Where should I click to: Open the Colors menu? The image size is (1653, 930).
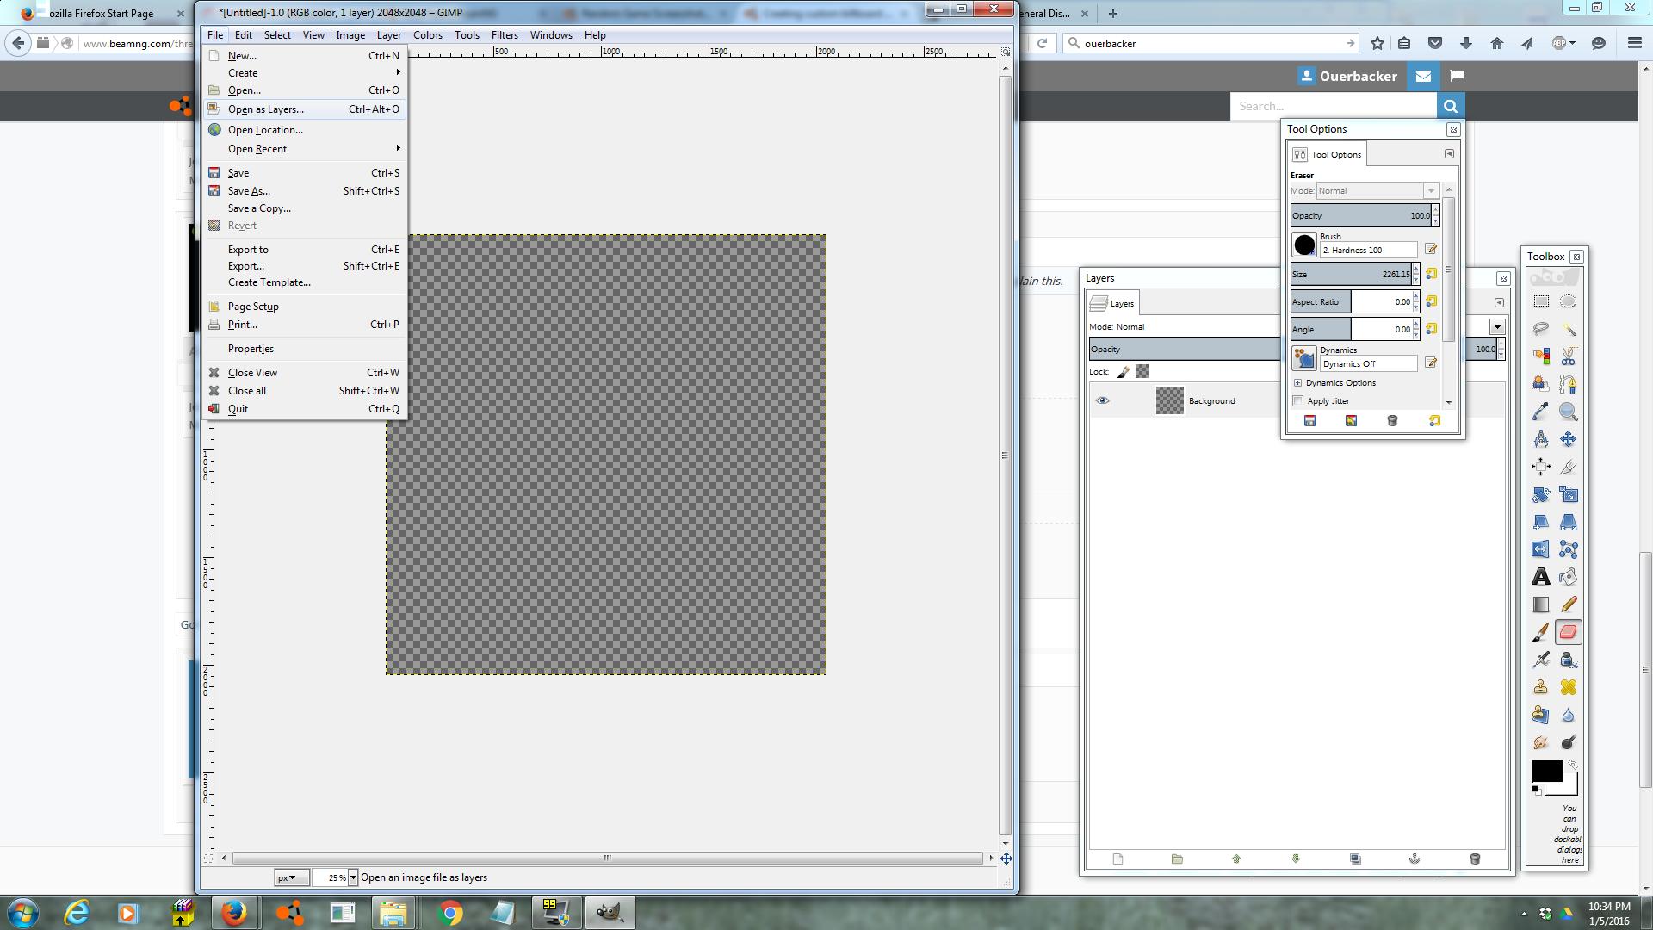(x=427, y=35)
